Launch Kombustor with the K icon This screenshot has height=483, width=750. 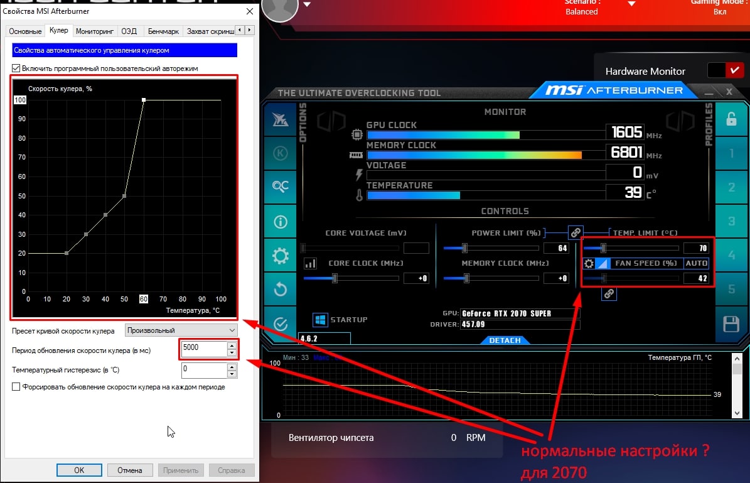point(281,153)
